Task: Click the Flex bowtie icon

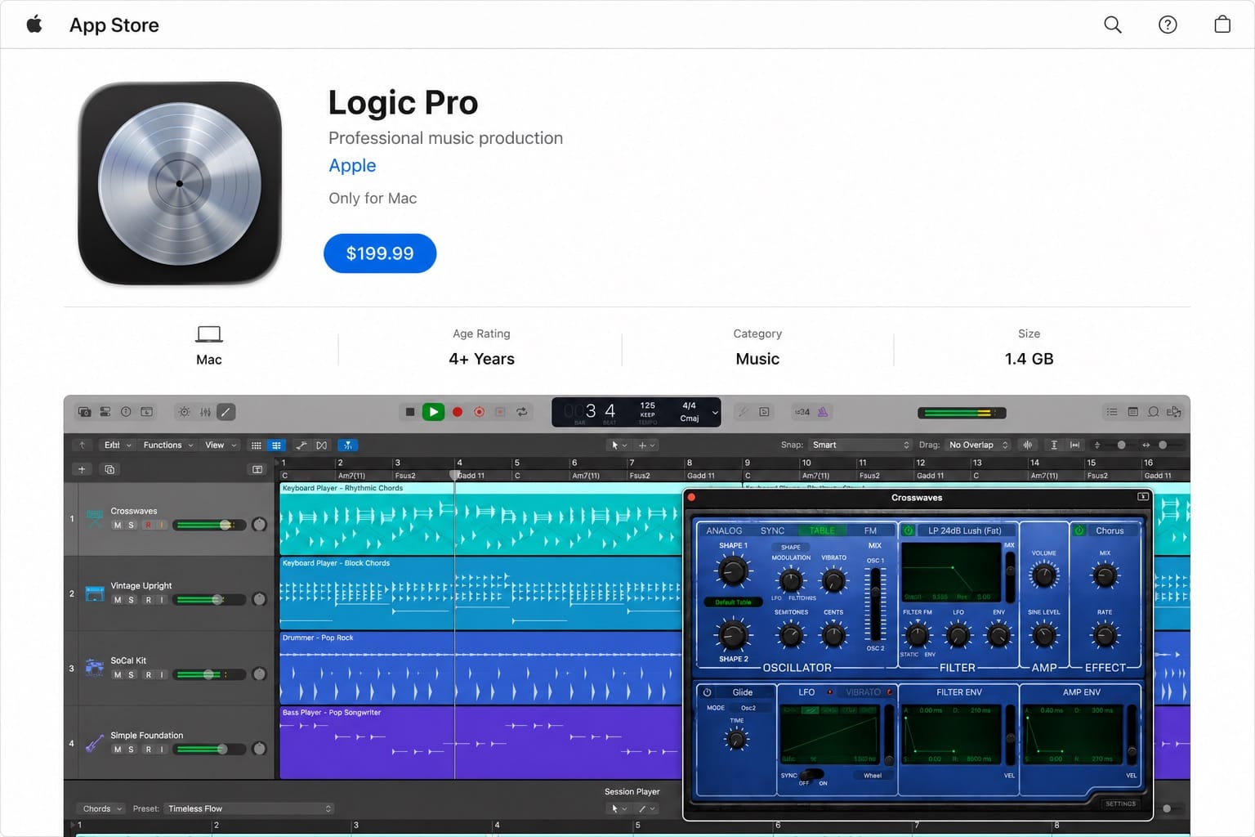Action: [322, 445]
